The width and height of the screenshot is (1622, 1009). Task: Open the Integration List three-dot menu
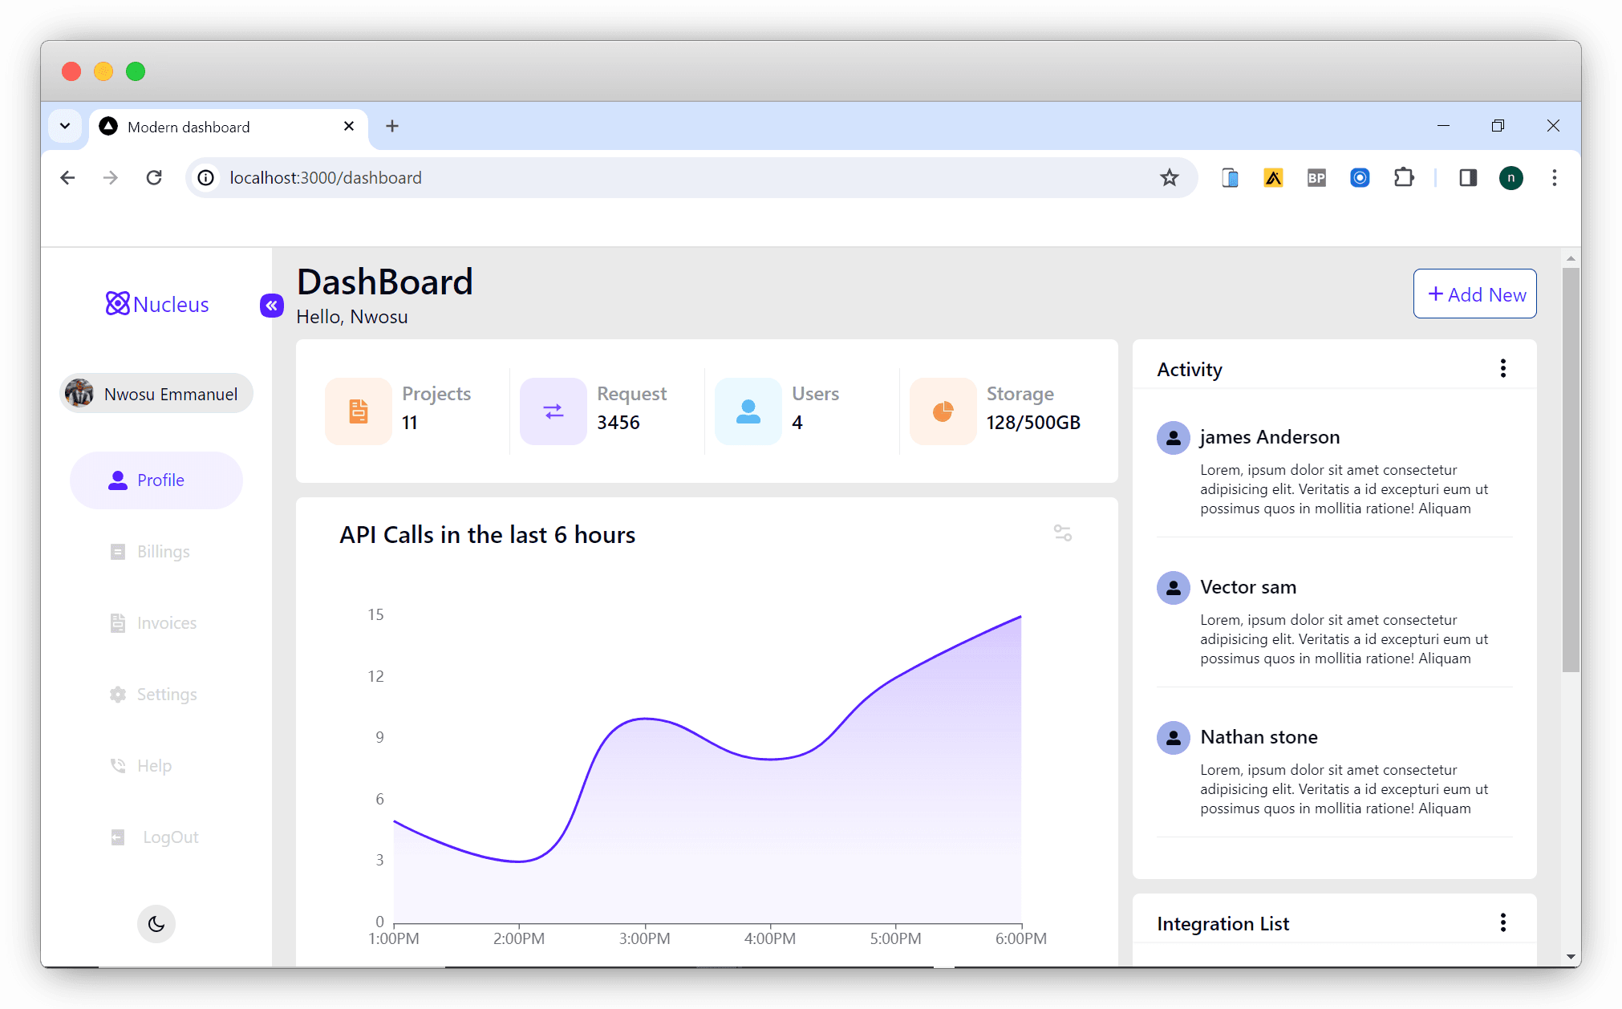click(1503, 923)
